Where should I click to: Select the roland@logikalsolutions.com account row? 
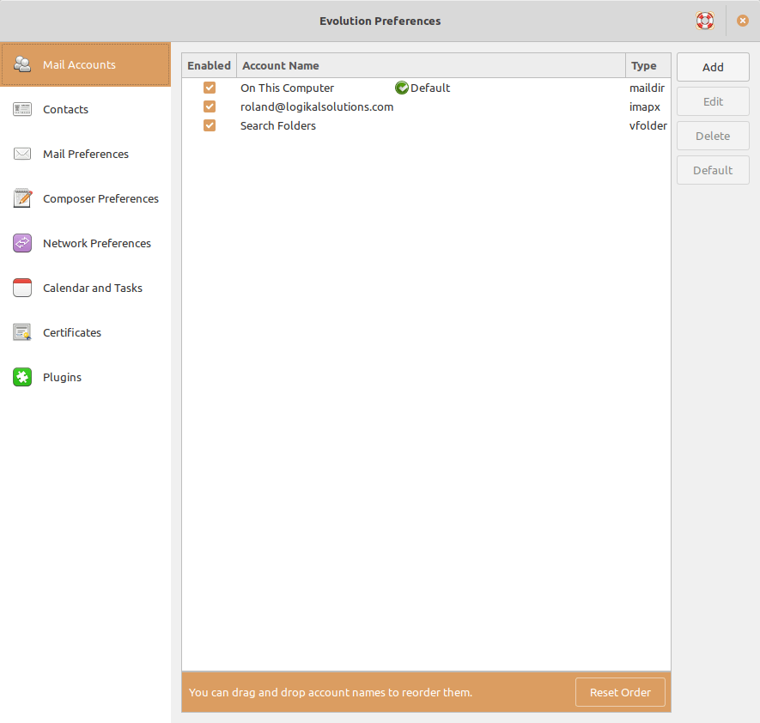[317, 106]
